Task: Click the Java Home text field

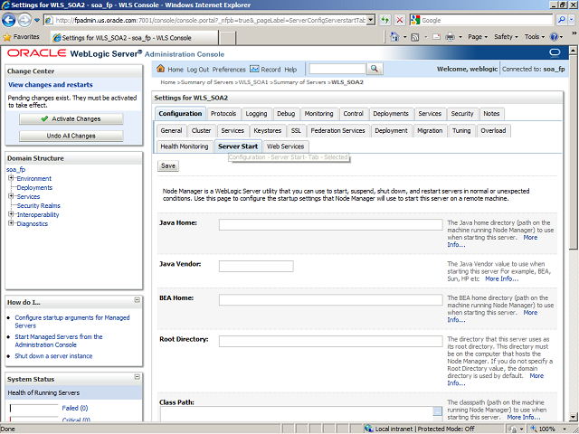Action: point(330,224)
